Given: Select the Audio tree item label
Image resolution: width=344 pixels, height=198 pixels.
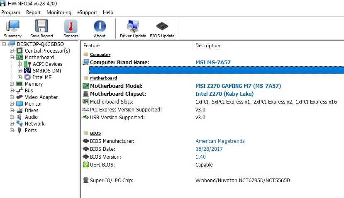Looking at the screenshot, I should tap(31, 117).
